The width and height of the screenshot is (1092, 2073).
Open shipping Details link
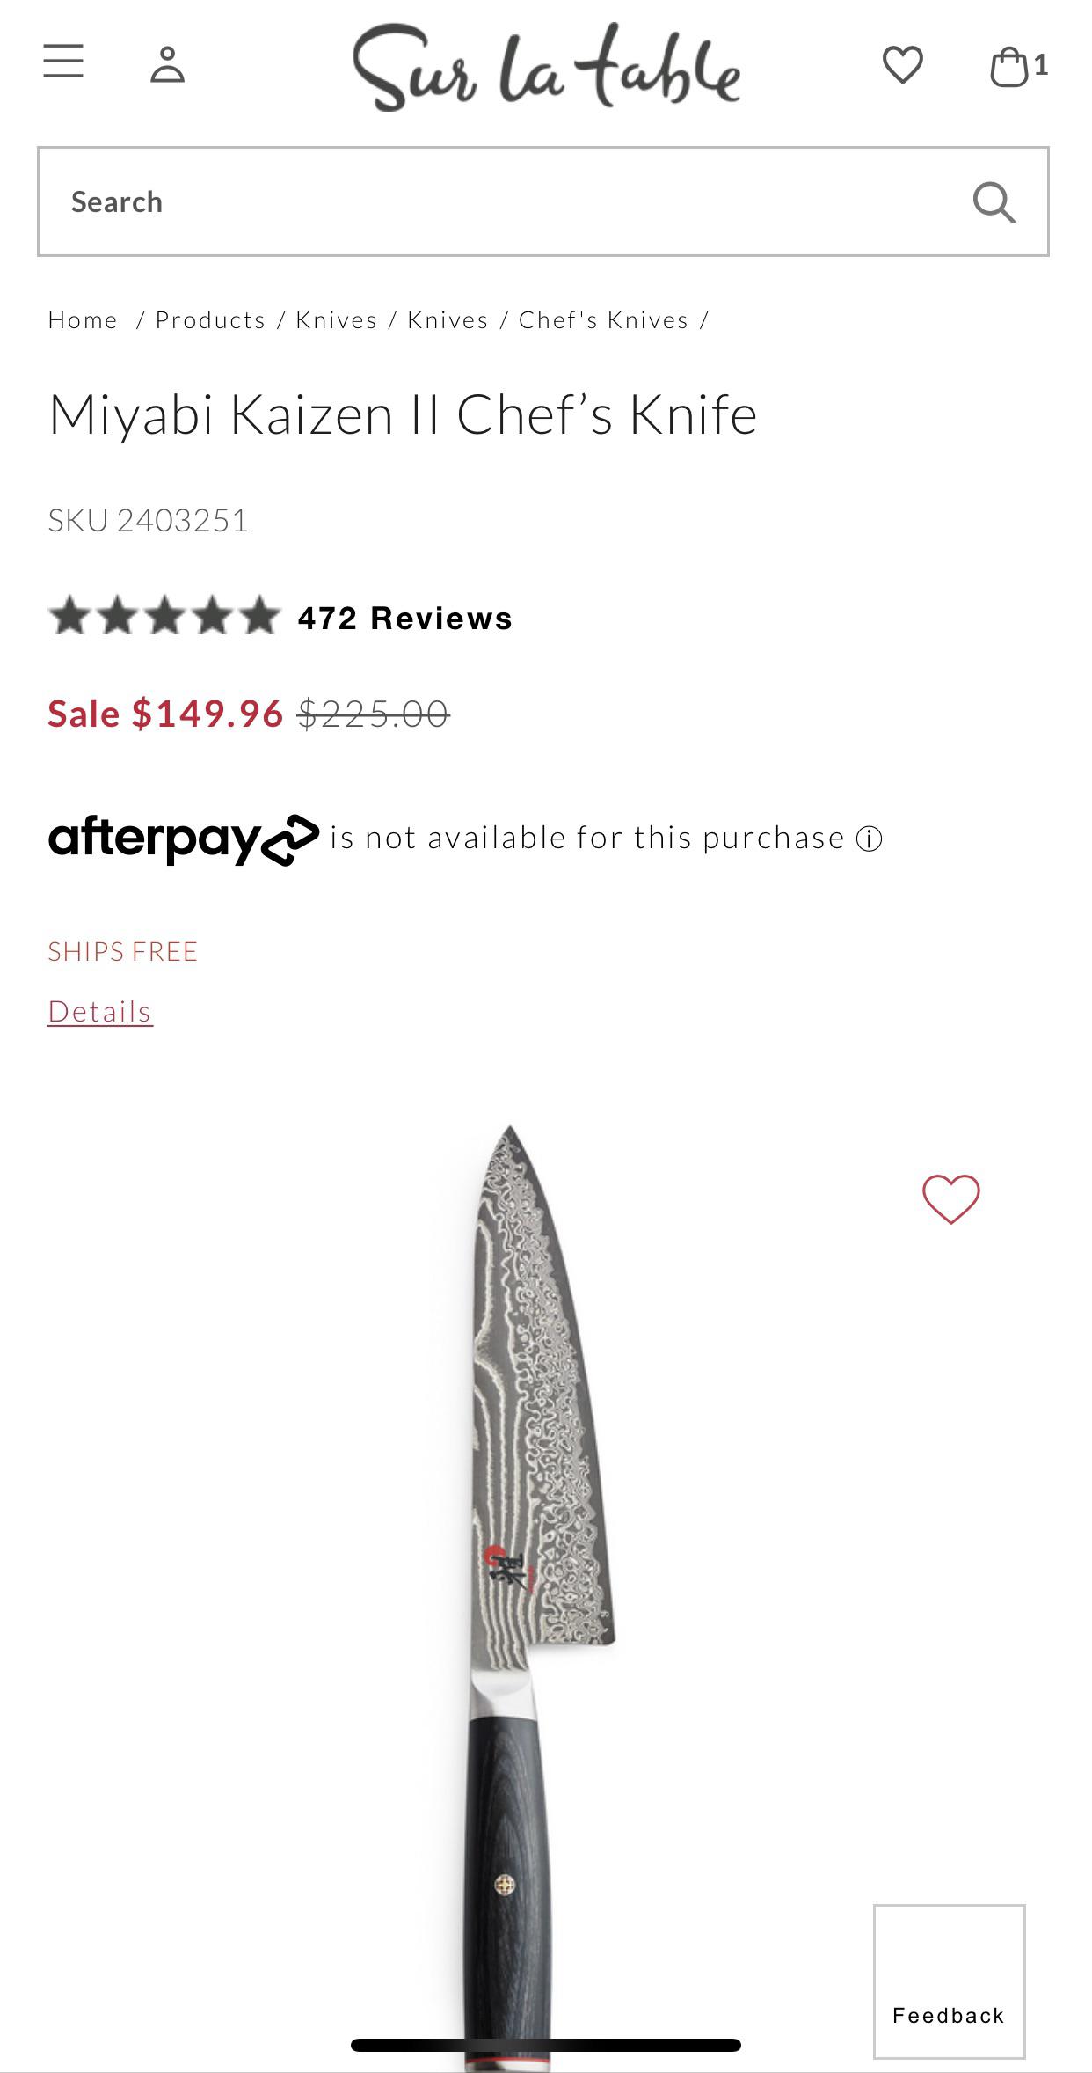coord(100,1012)
